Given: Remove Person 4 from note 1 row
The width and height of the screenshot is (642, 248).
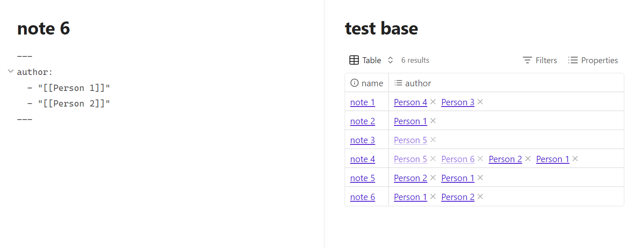Looking at the screenshot, I should click(x=433, y=102).
